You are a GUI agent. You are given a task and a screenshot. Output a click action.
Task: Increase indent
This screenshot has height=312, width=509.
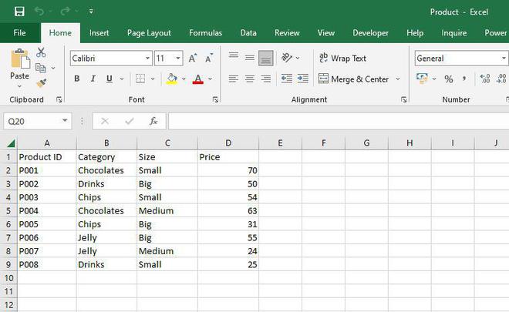303,79
